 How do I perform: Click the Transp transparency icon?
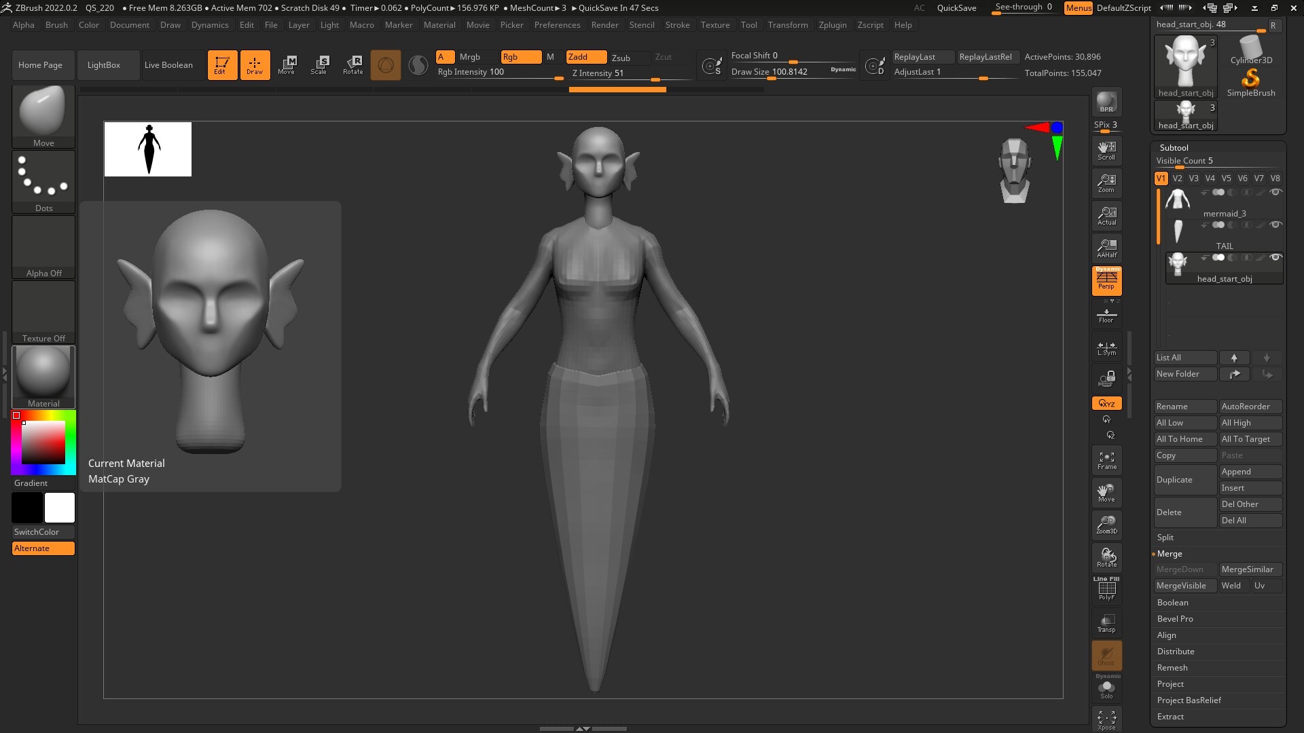pos(1106,623)
